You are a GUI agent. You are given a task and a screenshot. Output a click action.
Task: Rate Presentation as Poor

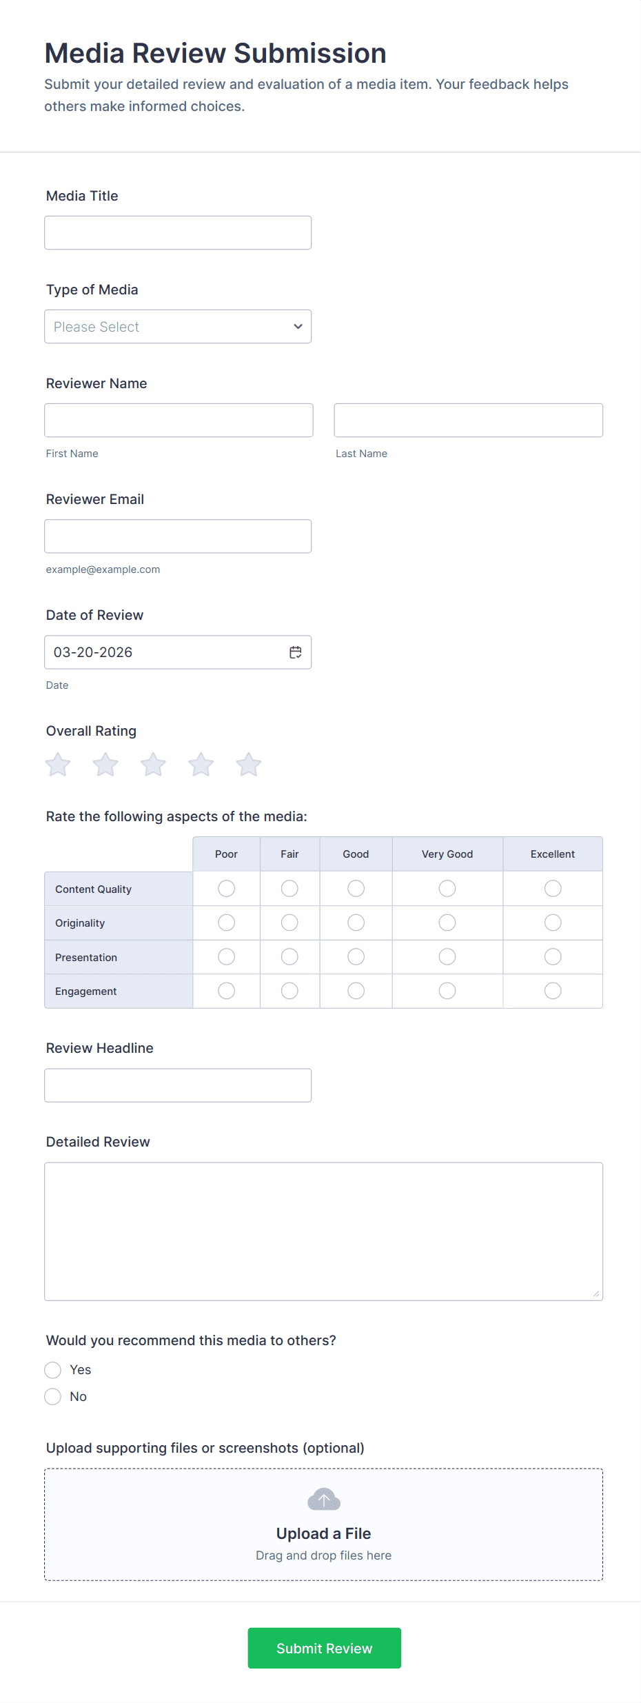point(226,957)
